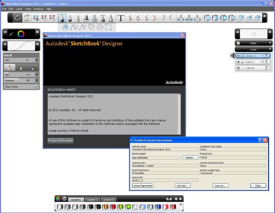Choose the zigzag polyline stroke style
This screenshot has width=275, height=213.
pyautogui.click(x=82, y=27)
